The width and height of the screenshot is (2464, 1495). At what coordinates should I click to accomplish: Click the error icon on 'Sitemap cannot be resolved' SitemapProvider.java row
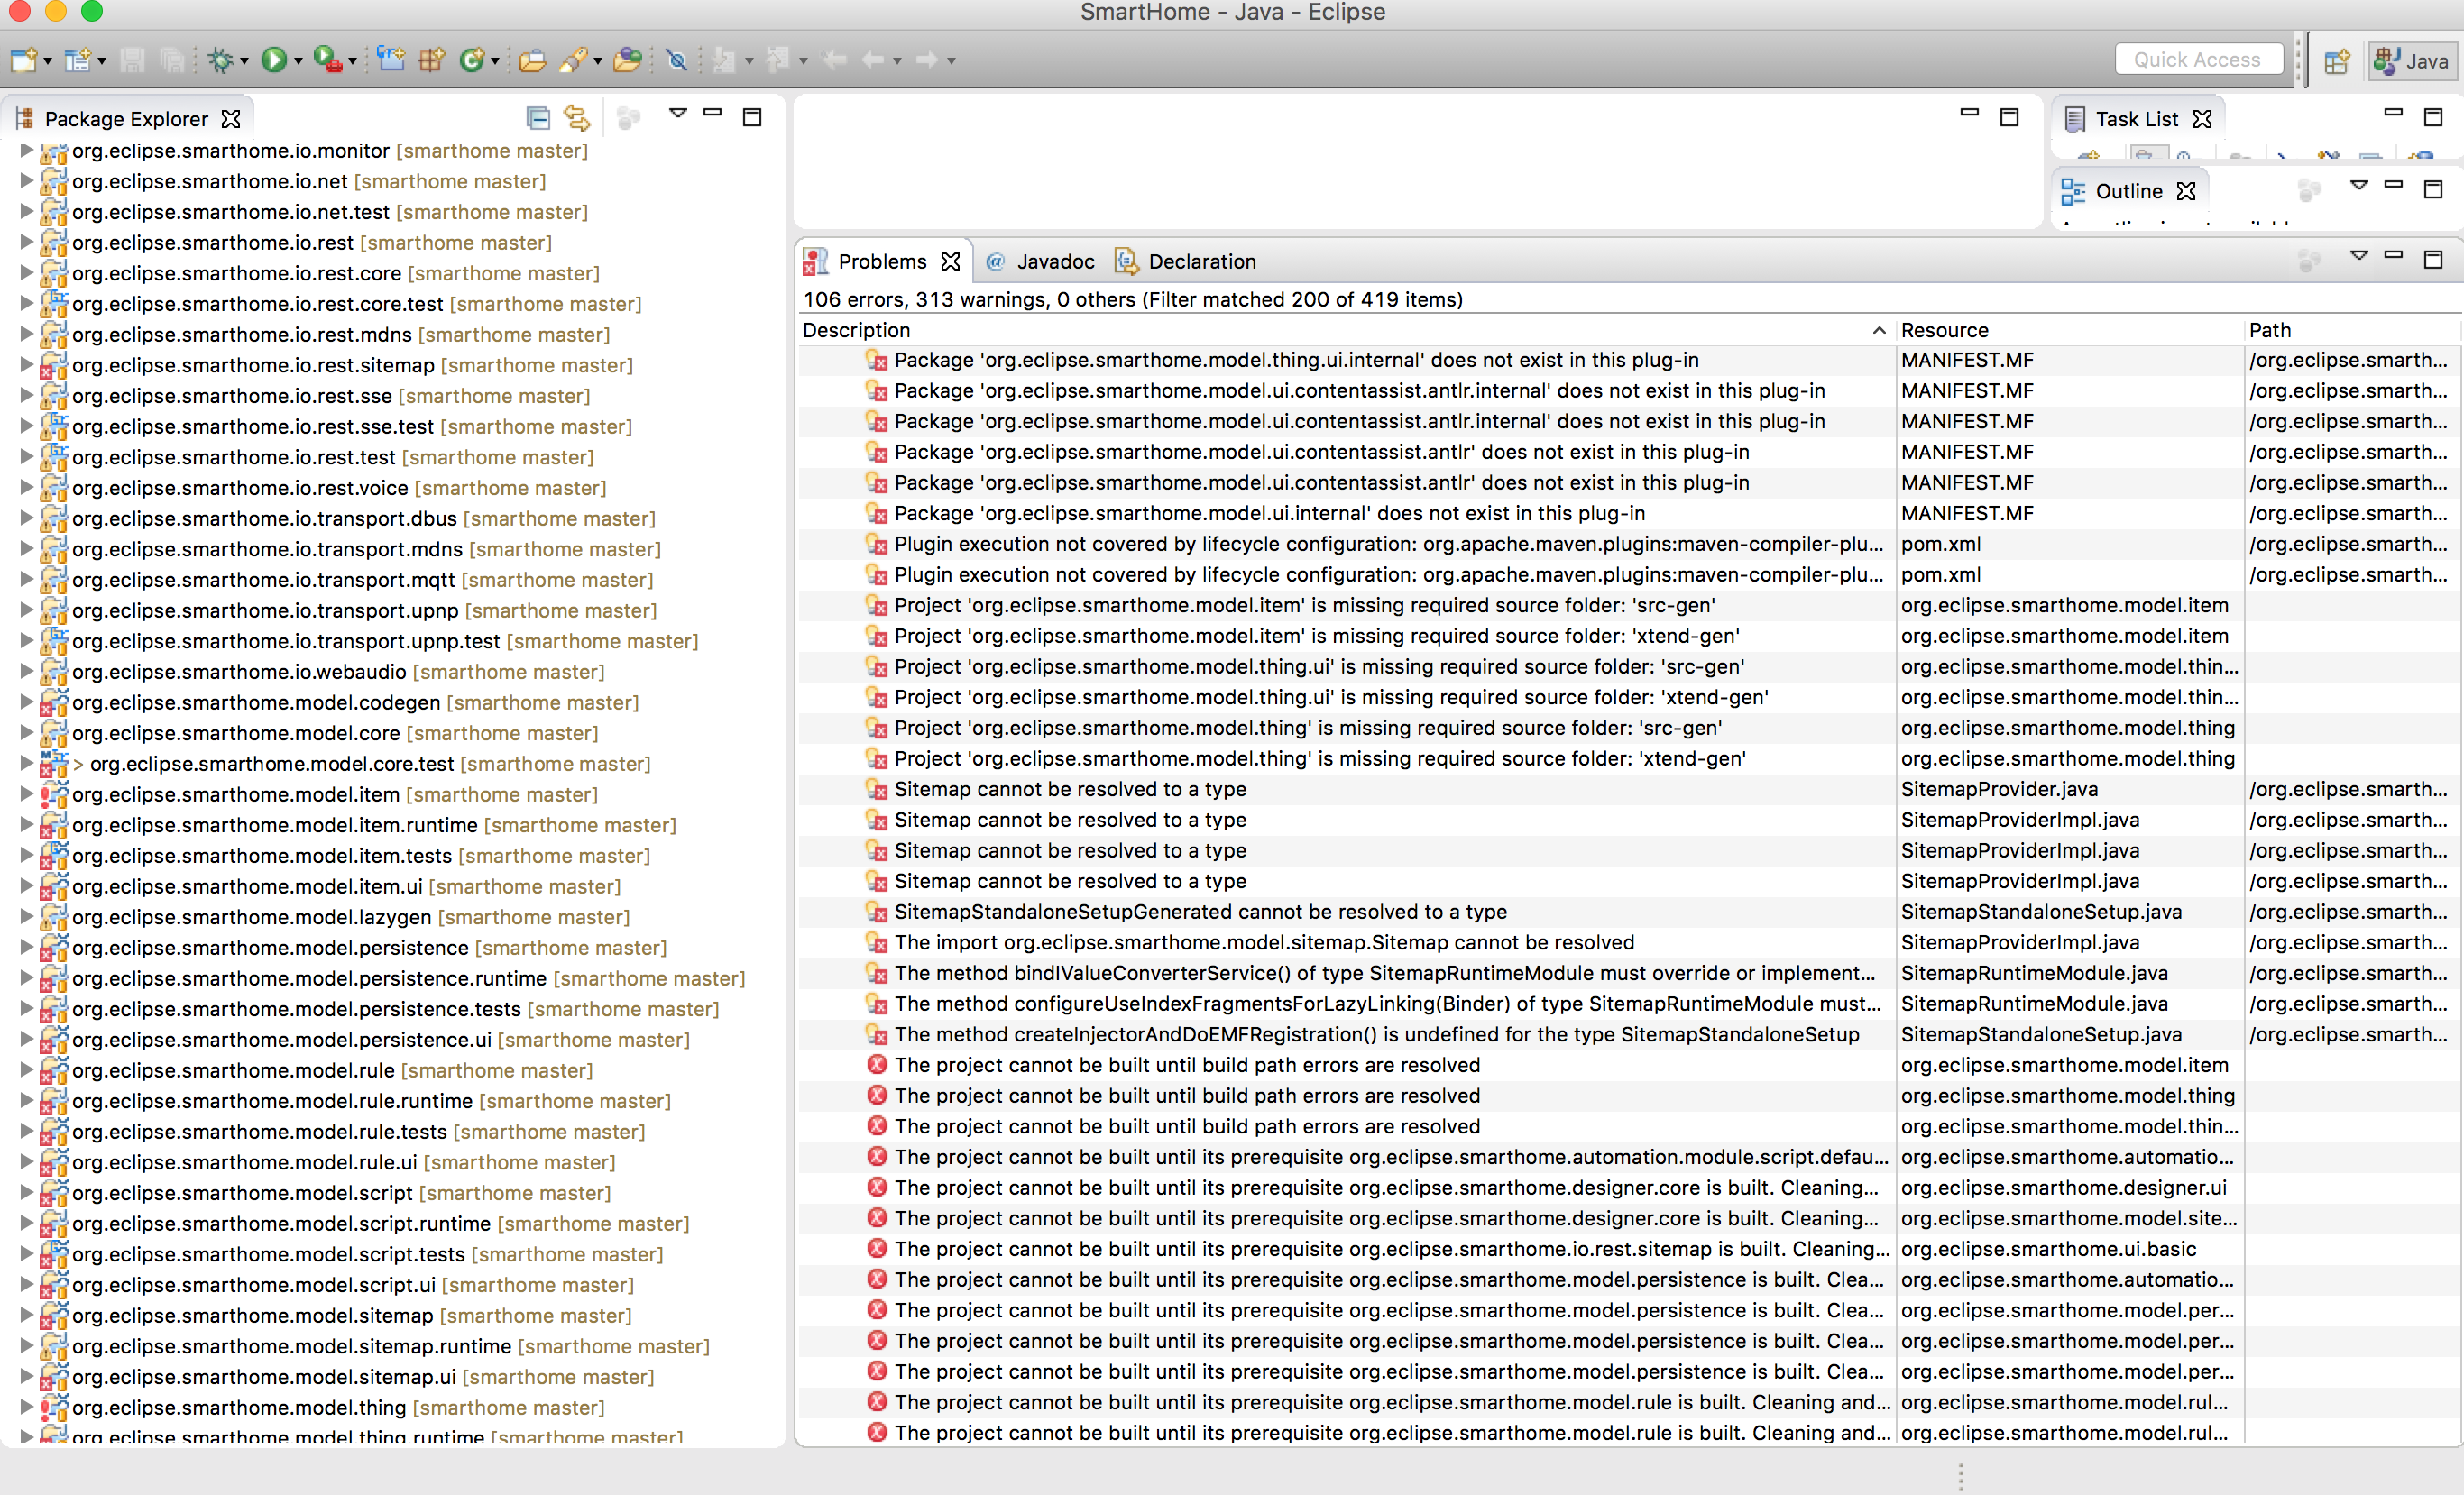point(876,789)
